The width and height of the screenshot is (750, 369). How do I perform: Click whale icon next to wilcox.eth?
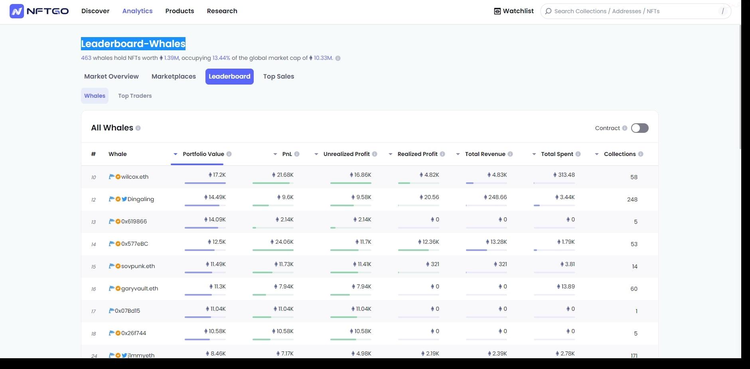(x=112, y=176)
